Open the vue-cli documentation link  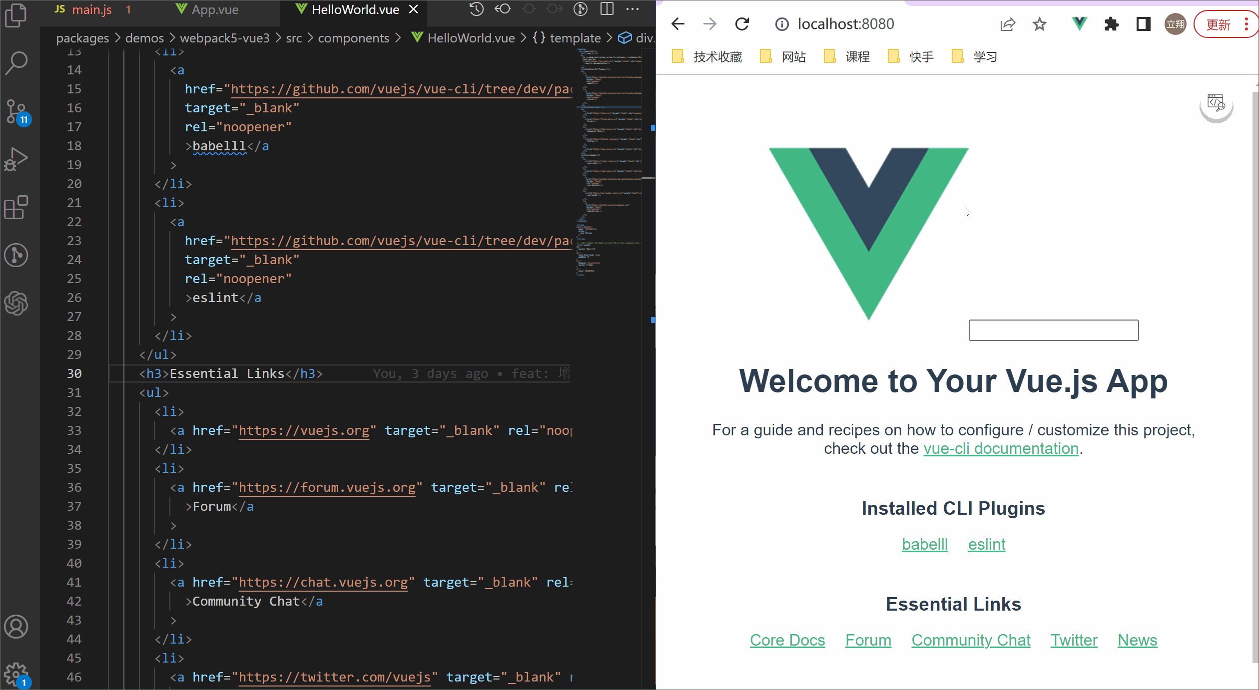[x=1001, y=448]
